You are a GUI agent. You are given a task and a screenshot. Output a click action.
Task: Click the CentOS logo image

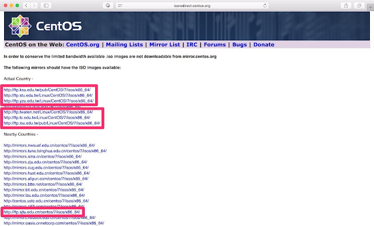[x=45, y=26]
